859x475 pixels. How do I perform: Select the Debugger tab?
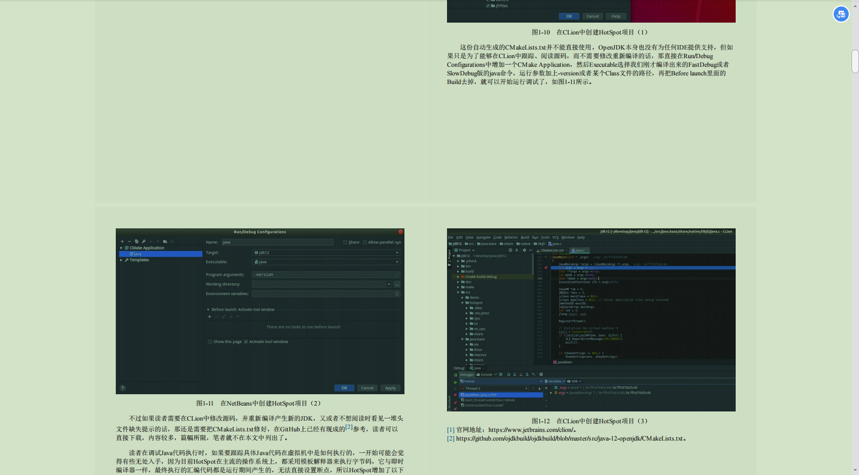tap(466, 374)
